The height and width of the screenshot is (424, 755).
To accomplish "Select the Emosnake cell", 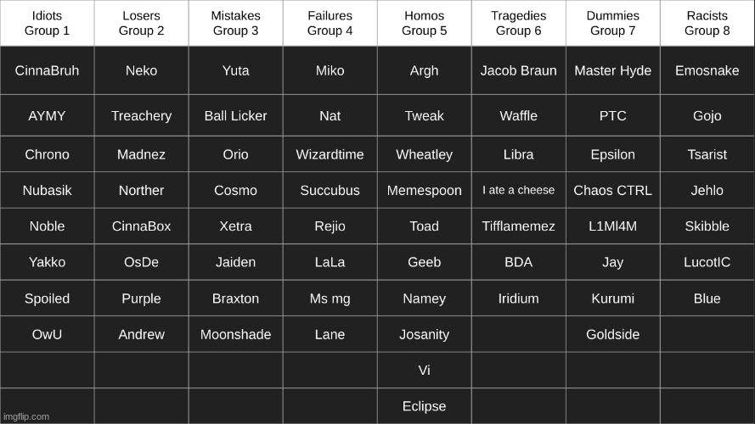I will [x=707, y=70].
